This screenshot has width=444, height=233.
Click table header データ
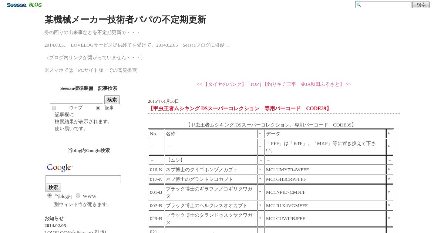325,134
